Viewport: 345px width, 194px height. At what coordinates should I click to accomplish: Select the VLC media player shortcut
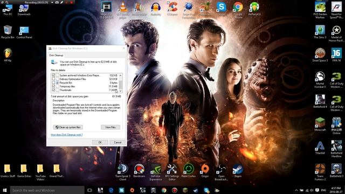tap(123, 10)
